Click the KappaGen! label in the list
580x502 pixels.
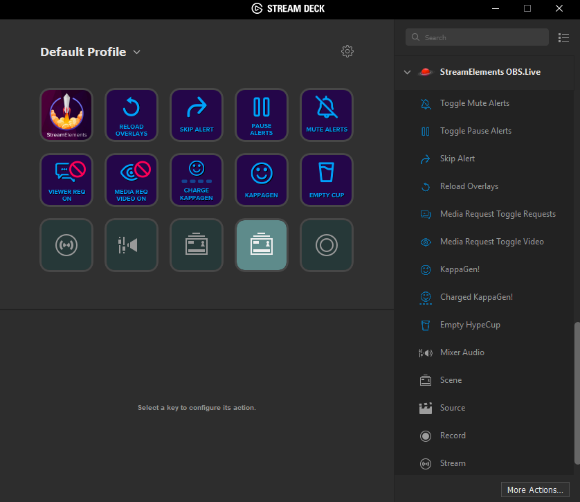(x=460, y=269)
